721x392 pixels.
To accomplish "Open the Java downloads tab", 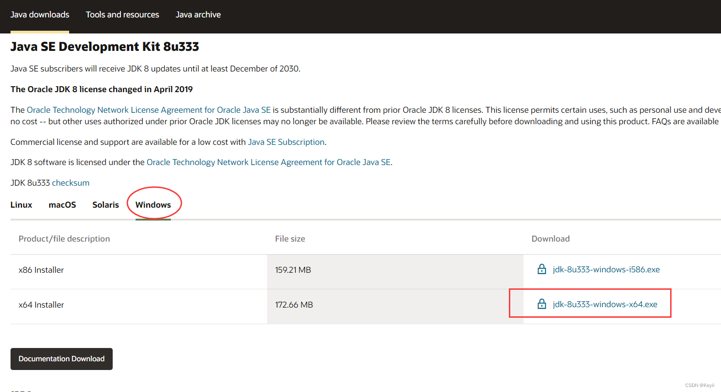I will pyautogui.click(x=40, y=15).
